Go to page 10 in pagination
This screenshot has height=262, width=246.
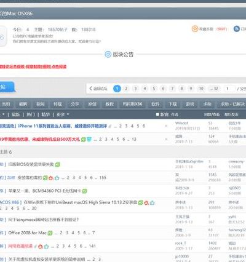[201, 89]
